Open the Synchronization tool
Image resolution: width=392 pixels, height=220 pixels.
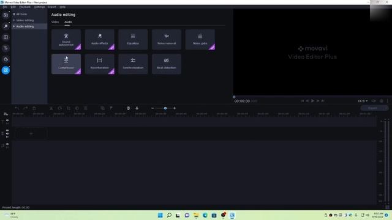coord(133,64)
